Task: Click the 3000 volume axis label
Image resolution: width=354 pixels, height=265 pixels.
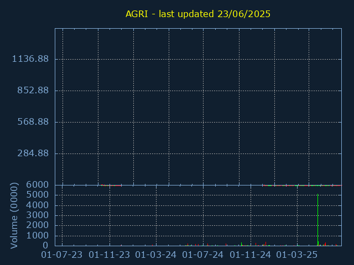Action: (x=37, y=215)
